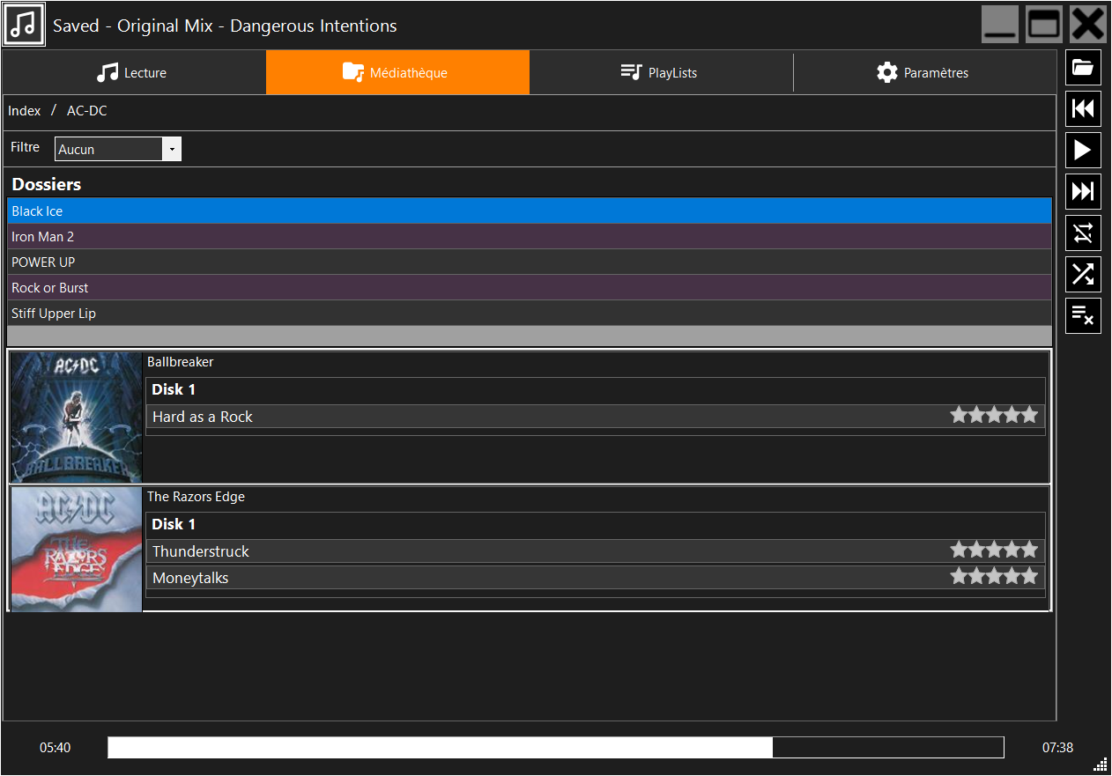Start playback with the Play button
Image resolution: width=1112 pixels, height=776 pixels.
tap(1083, 151)
